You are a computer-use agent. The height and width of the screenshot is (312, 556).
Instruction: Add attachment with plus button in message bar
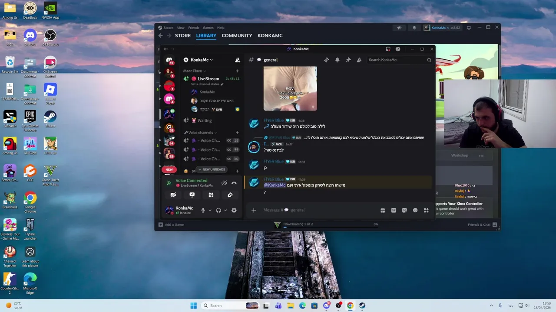[254, 210]
